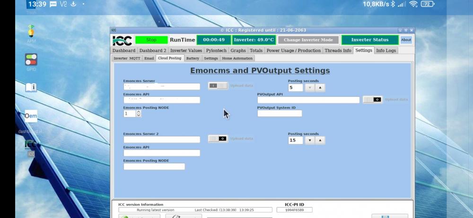The width and height of the screenshot is (473, 218).
Task: Open the Info Logs tab
Action: (386, 50)
